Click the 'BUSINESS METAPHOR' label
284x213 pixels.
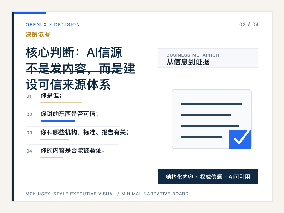[x=193, y=55]
